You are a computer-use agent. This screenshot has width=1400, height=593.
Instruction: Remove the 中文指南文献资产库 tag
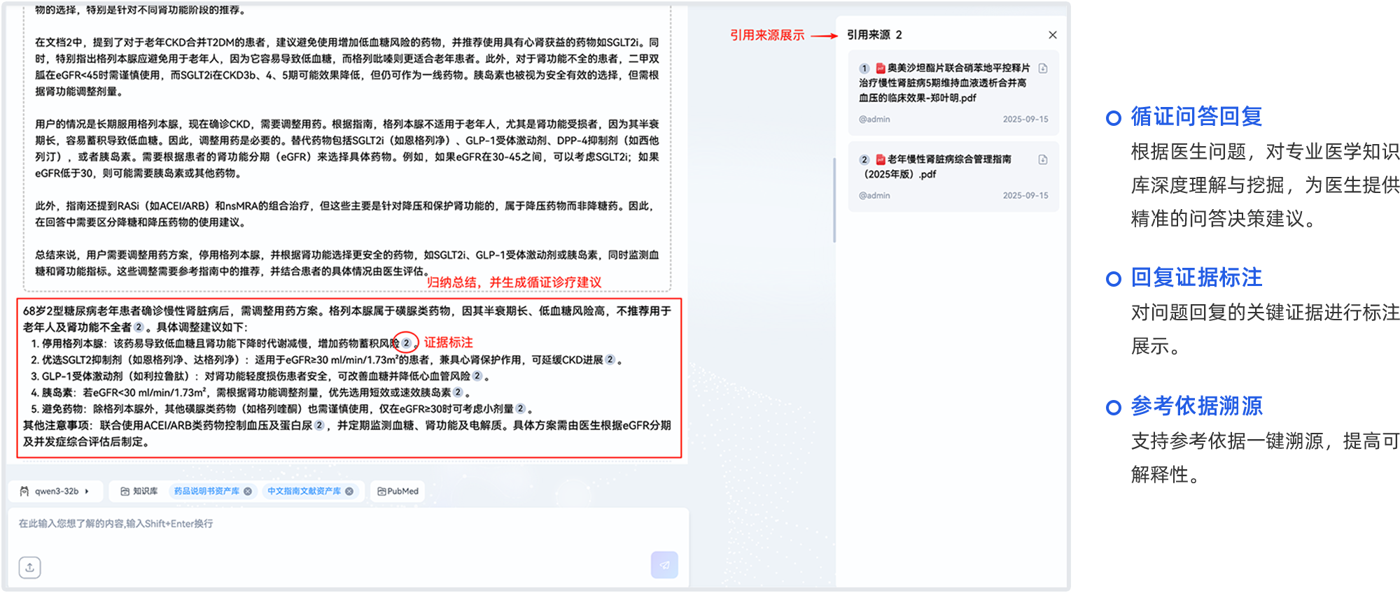point(349,492)
